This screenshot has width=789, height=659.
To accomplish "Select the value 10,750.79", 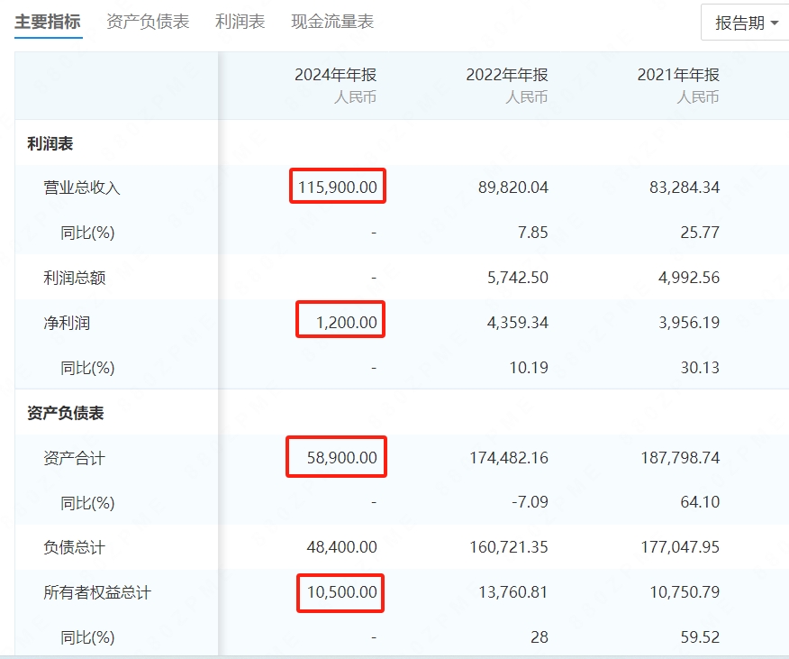I will point(685,592).
